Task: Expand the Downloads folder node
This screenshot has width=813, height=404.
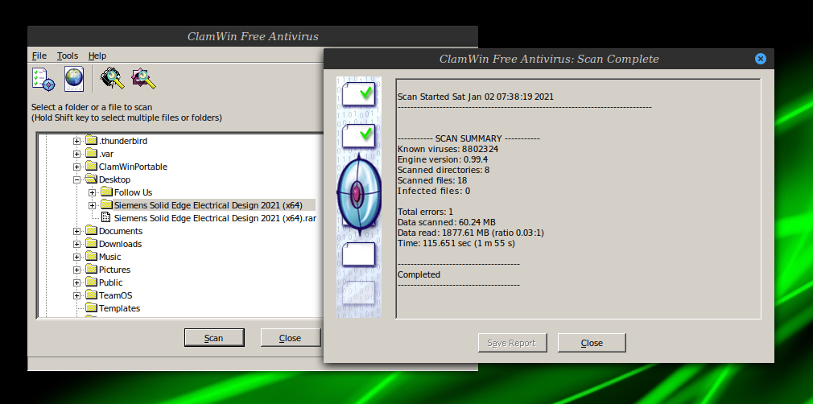Action: point(76,244)
